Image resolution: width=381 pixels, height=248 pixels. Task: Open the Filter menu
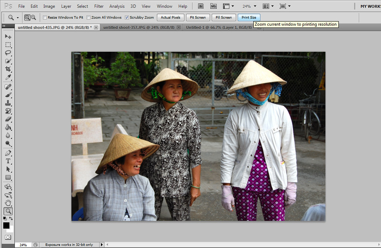pyautogui.click(x=99, y=6)
